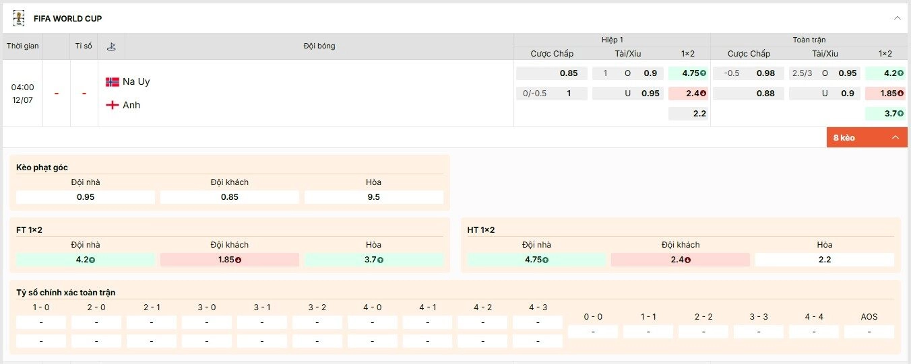Screen dimensions: 911x364
Task: Select the cell under score 2 - 2
Action: tap(703, 332)
